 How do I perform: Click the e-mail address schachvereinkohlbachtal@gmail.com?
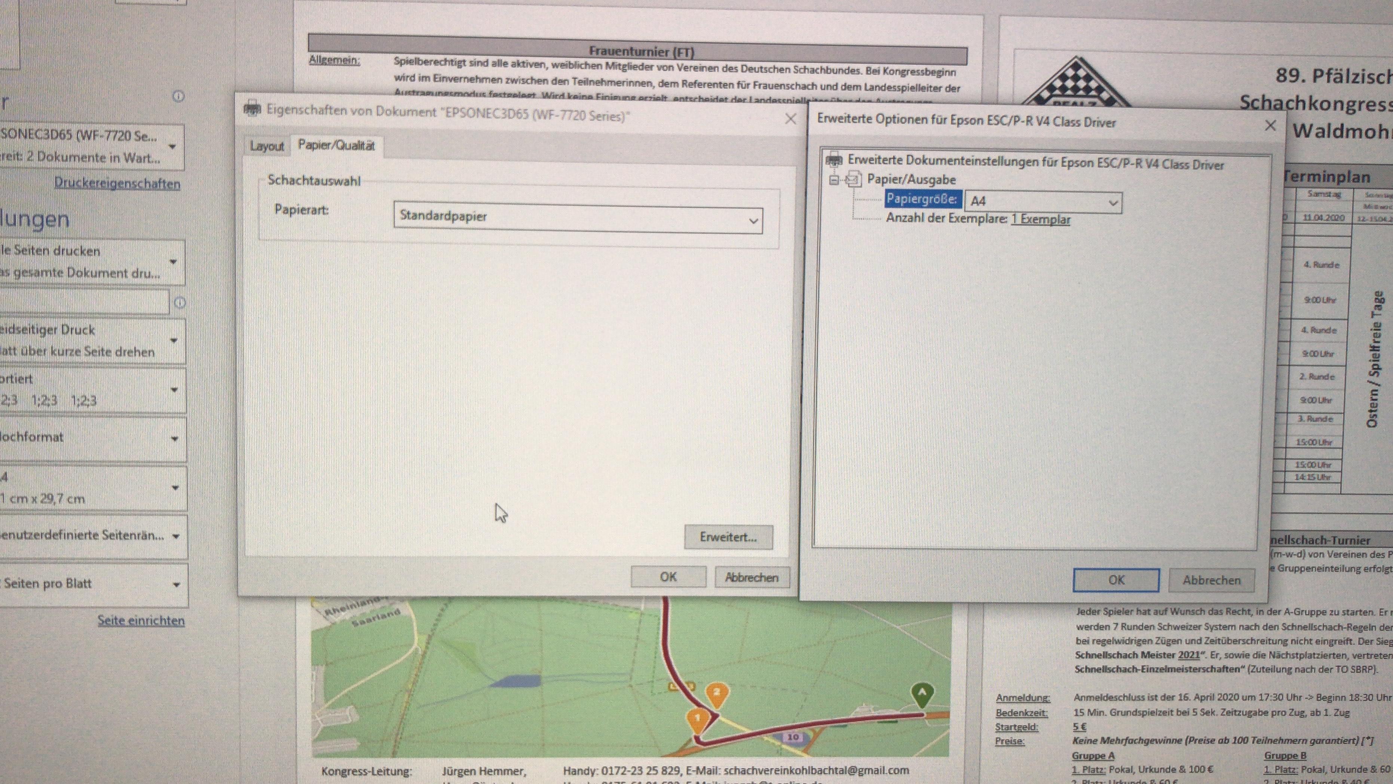(816, 770)
